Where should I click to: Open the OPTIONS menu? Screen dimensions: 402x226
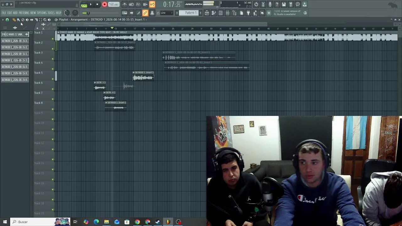click(x=42, y=13)
